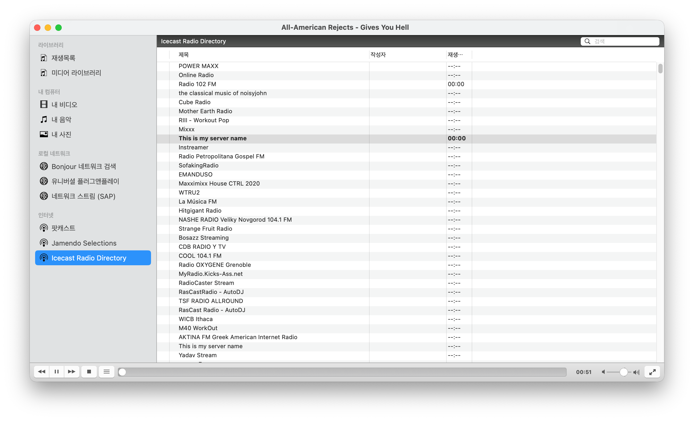Screen dimensions: 694x421
Task: Set volume to maximum with the loud speaker icon
Action: pos(636,372)
